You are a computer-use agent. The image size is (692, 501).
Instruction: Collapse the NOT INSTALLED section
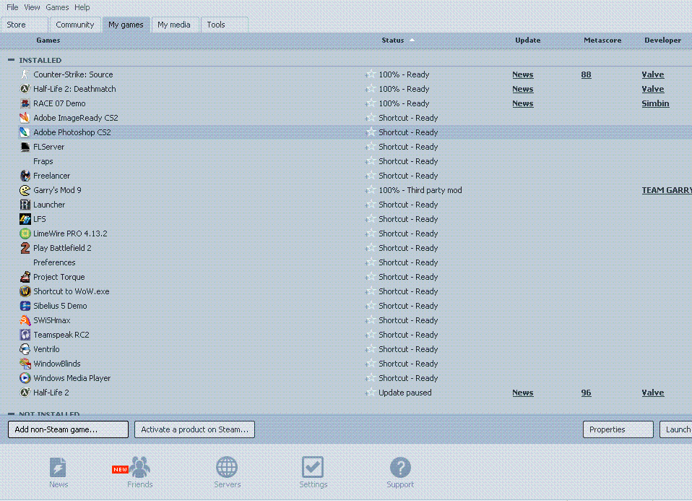[x=11, y=414]
